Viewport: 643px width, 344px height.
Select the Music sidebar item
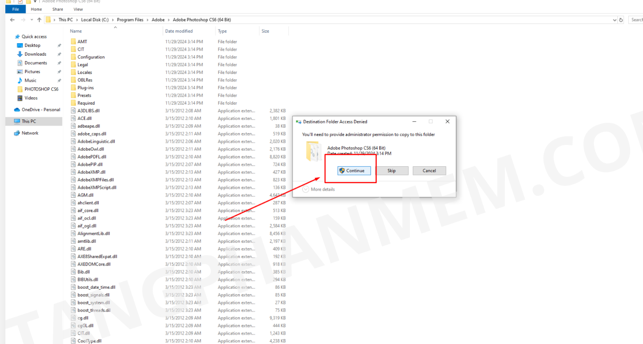click(x=30, y=80)
